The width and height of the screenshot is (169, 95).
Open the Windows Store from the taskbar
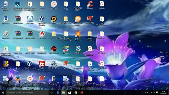coord(70,93)
